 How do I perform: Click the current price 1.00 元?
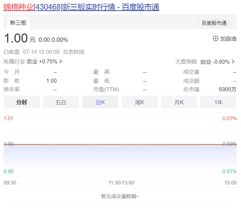(x=16, y=38)
